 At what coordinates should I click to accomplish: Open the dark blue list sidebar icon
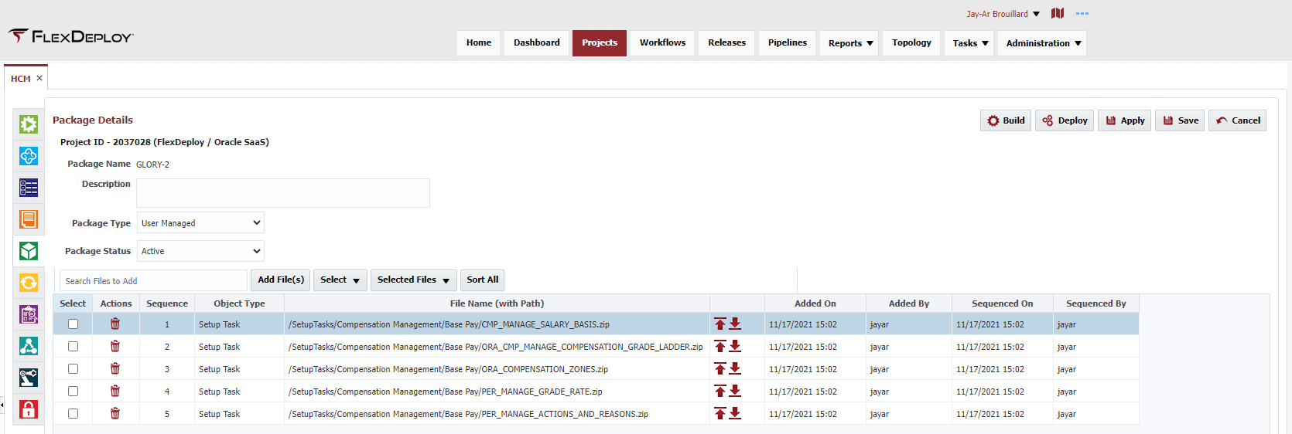point(29,188)
